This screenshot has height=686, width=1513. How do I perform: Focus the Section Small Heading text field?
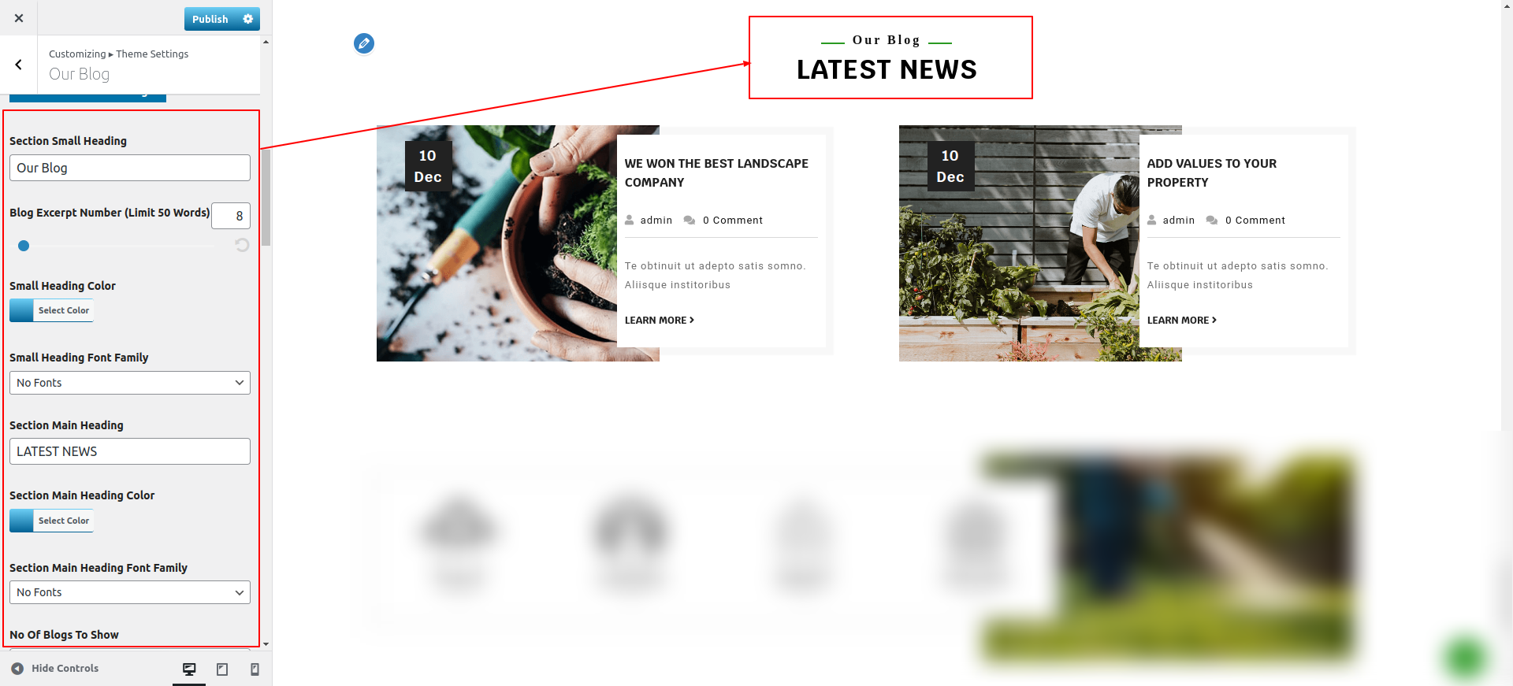(130, 168)
